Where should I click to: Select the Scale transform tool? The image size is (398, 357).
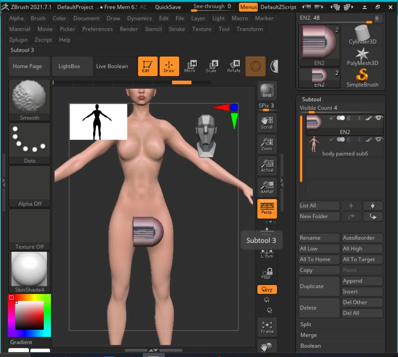[211, 66]
